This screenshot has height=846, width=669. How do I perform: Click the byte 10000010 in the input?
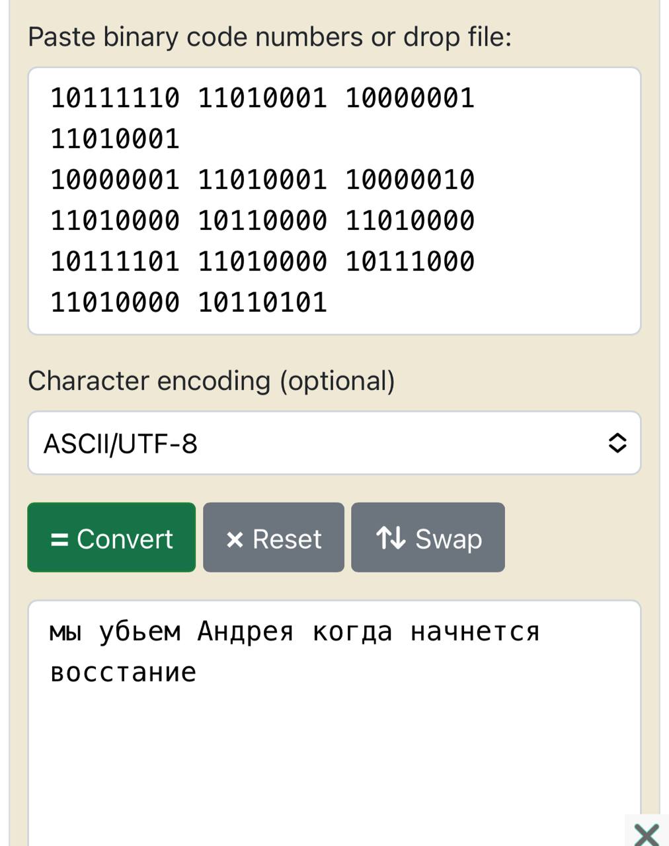click(x=410, y=180)
